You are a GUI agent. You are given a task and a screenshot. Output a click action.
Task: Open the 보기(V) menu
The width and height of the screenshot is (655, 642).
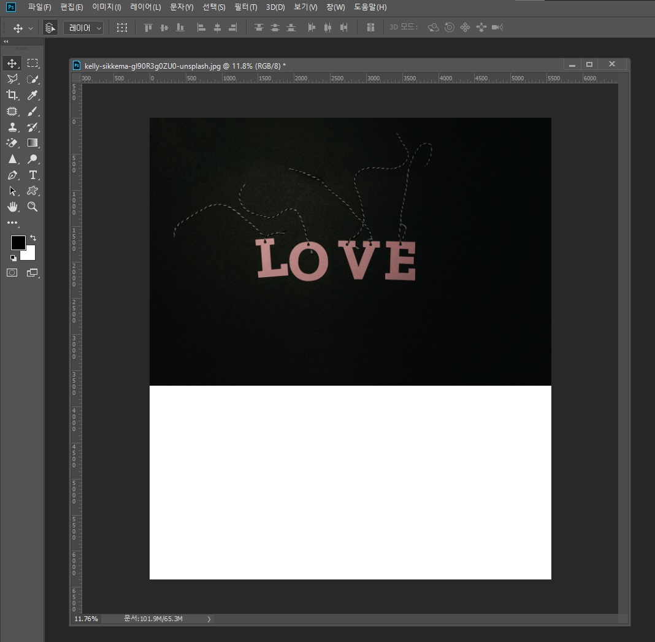pyautogui.click(x=305, y=7)
